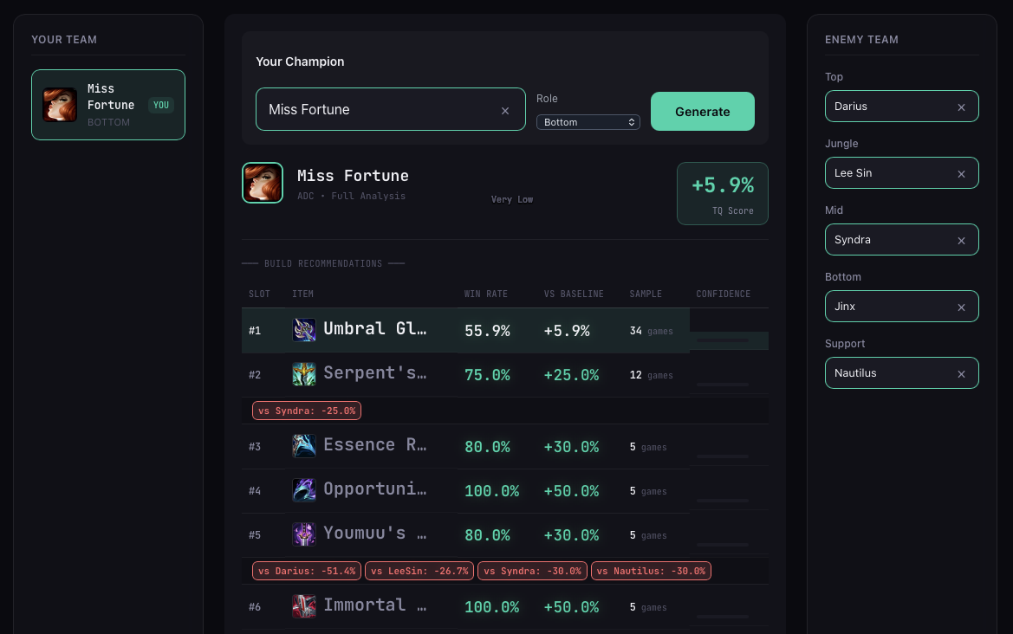The image size is (1013, 634).
Task: Remove Darius from the Top slot
Action: tap(961, 107)
